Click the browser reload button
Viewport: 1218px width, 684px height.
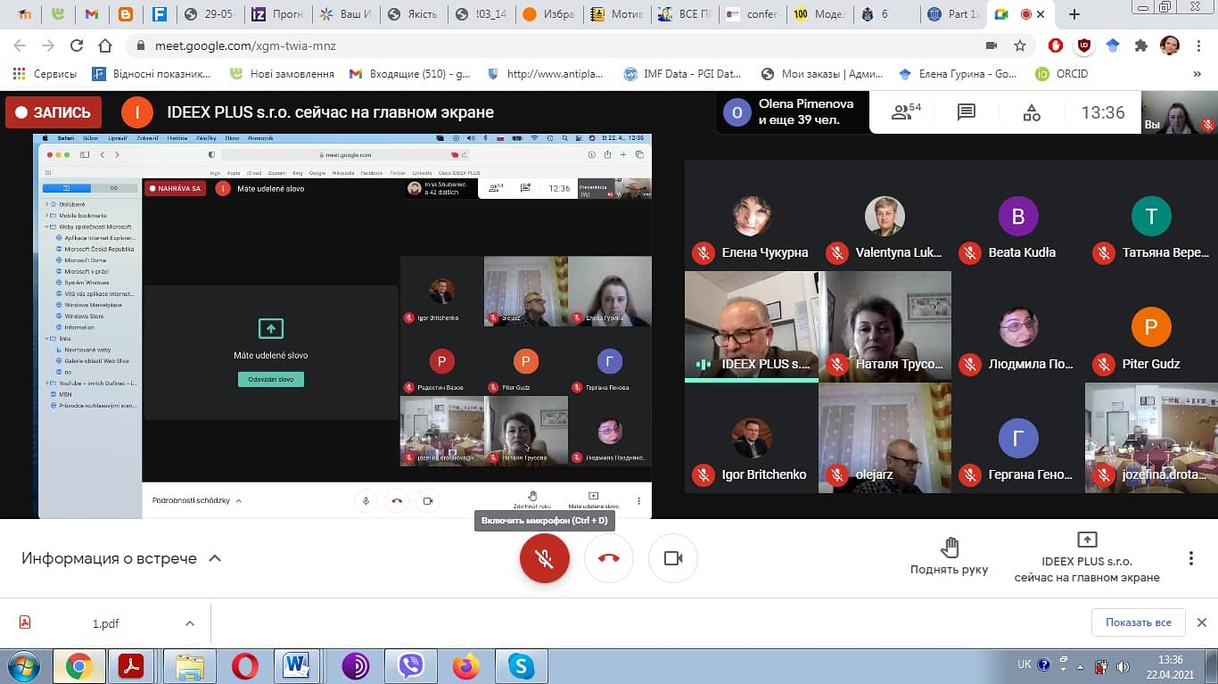click(x=77, y=45)
